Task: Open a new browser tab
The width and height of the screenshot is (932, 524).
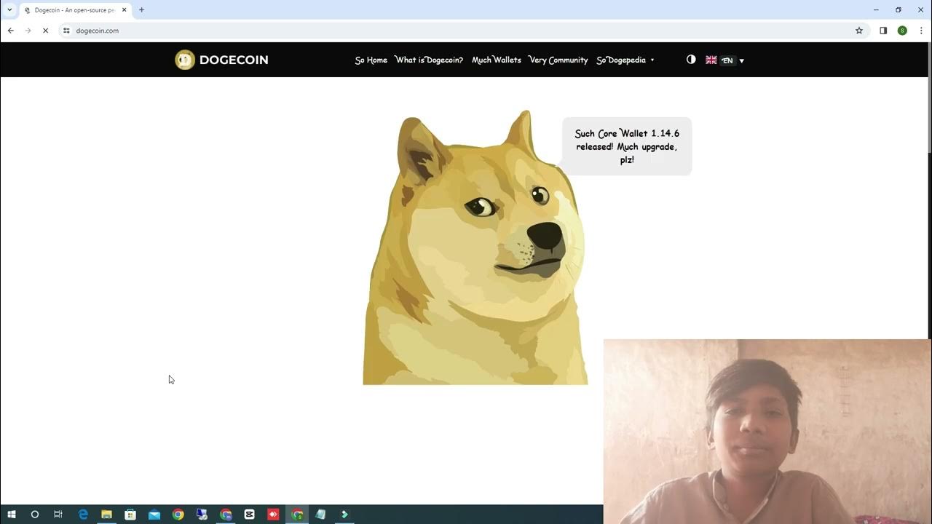Action: click(x=141, y=10)
